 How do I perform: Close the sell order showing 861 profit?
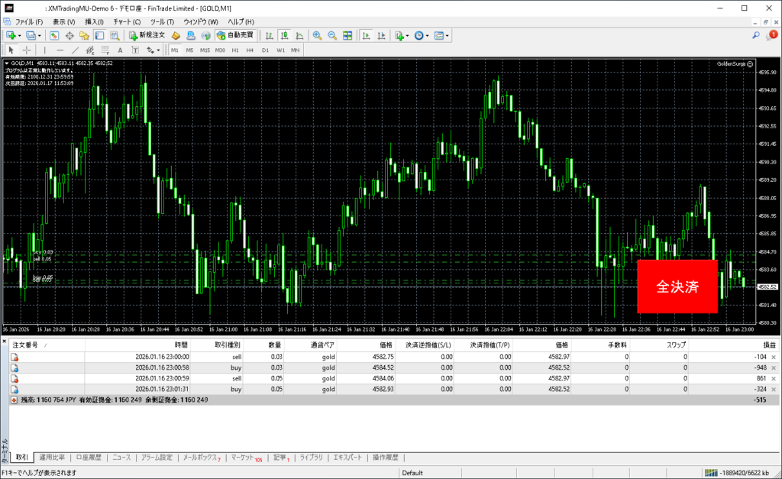coord(774,378)
